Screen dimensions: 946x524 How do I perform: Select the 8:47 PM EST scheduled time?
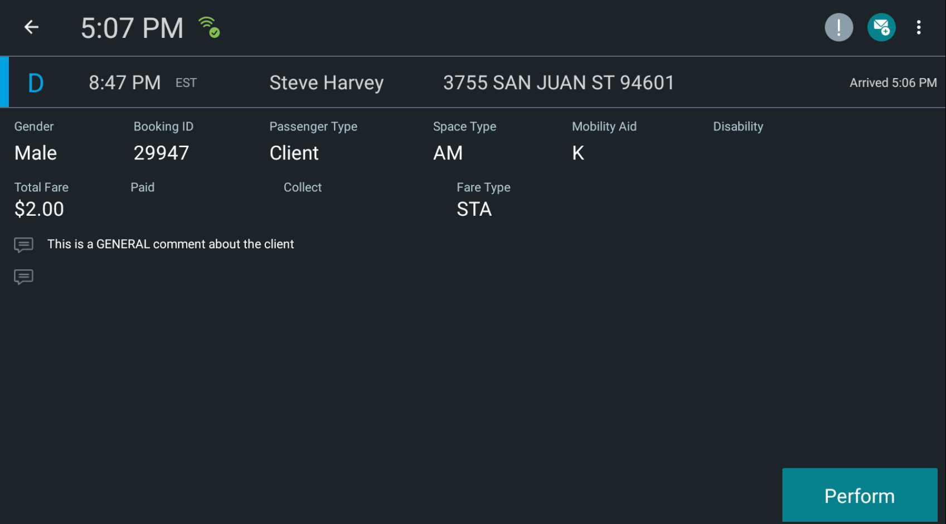(125, 82)
